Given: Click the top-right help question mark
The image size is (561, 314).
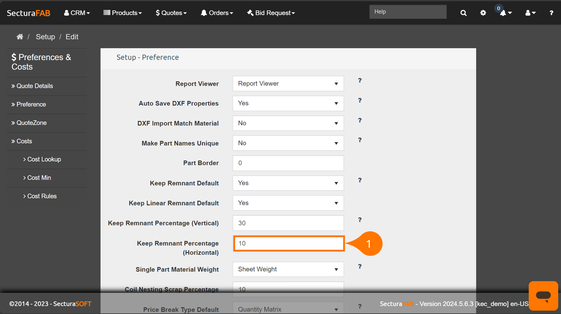Looking at the screenshot, I should 551,13.
